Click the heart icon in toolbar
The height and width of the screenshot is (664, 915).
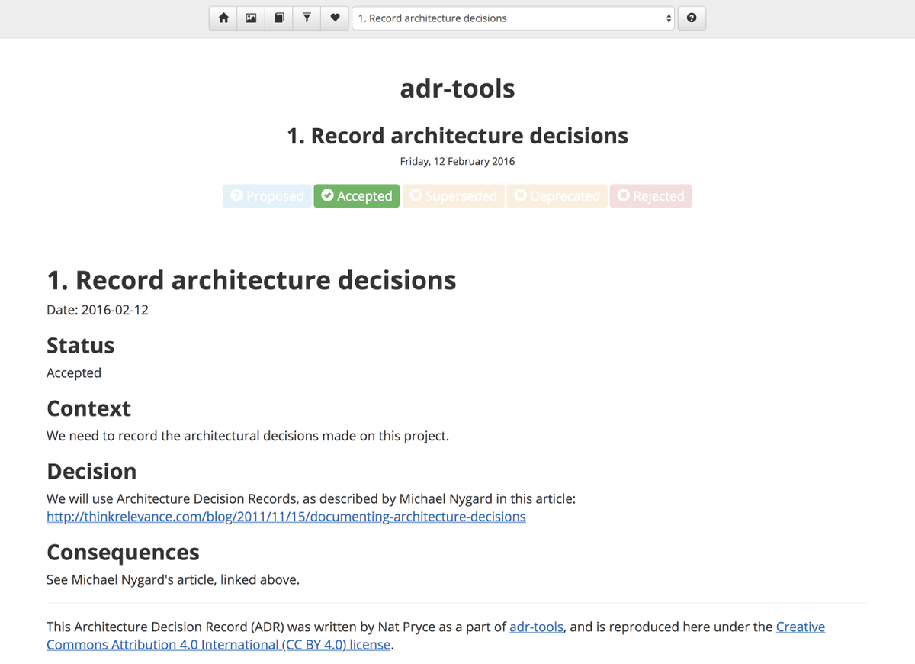pos(335,18)
